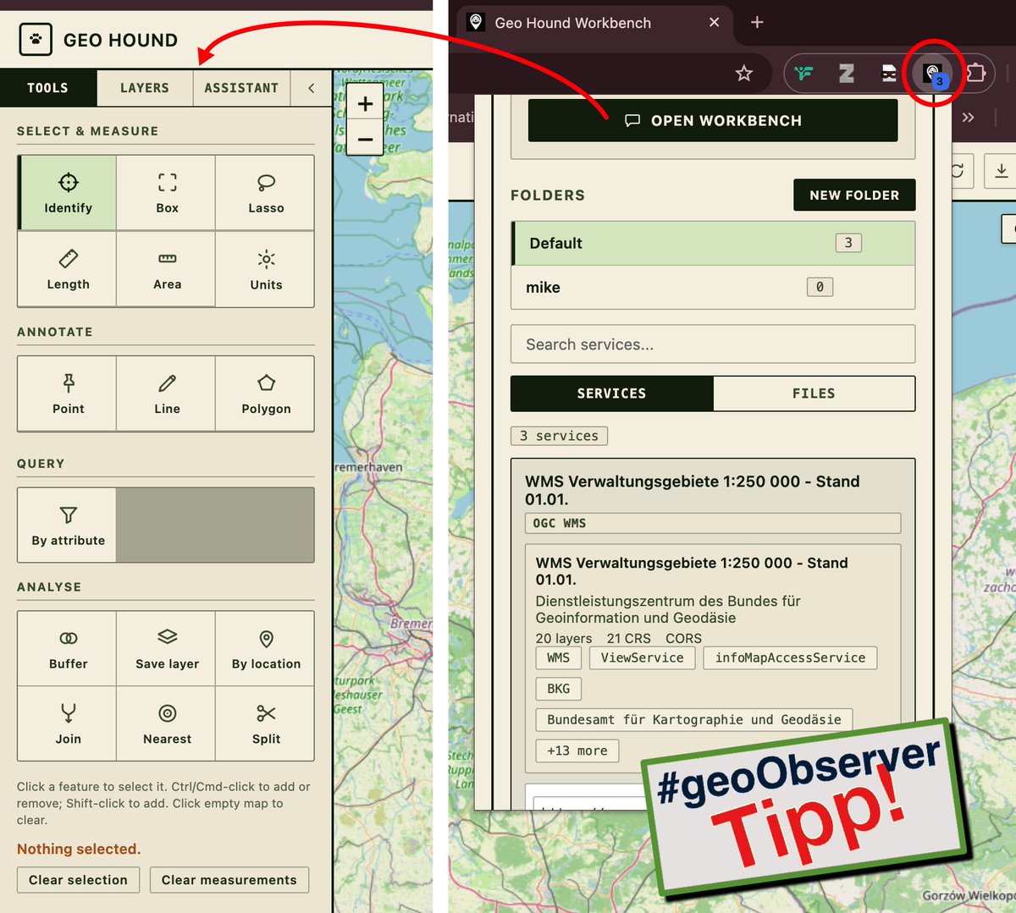1016x913 pixels.
Task: Choose the Line annotation tool
Action: (167, 394)
